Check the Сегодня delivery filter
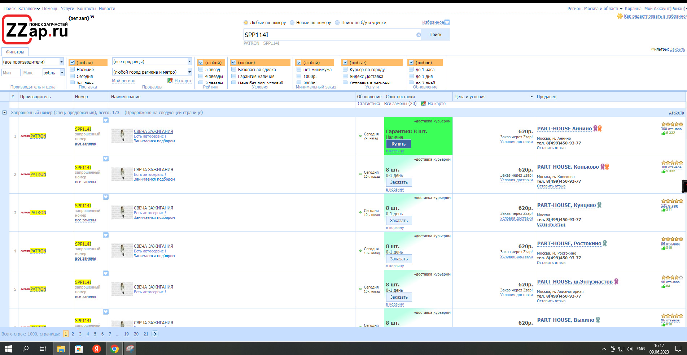The height and width of the screenshot is (355, 687). point(73,76)
